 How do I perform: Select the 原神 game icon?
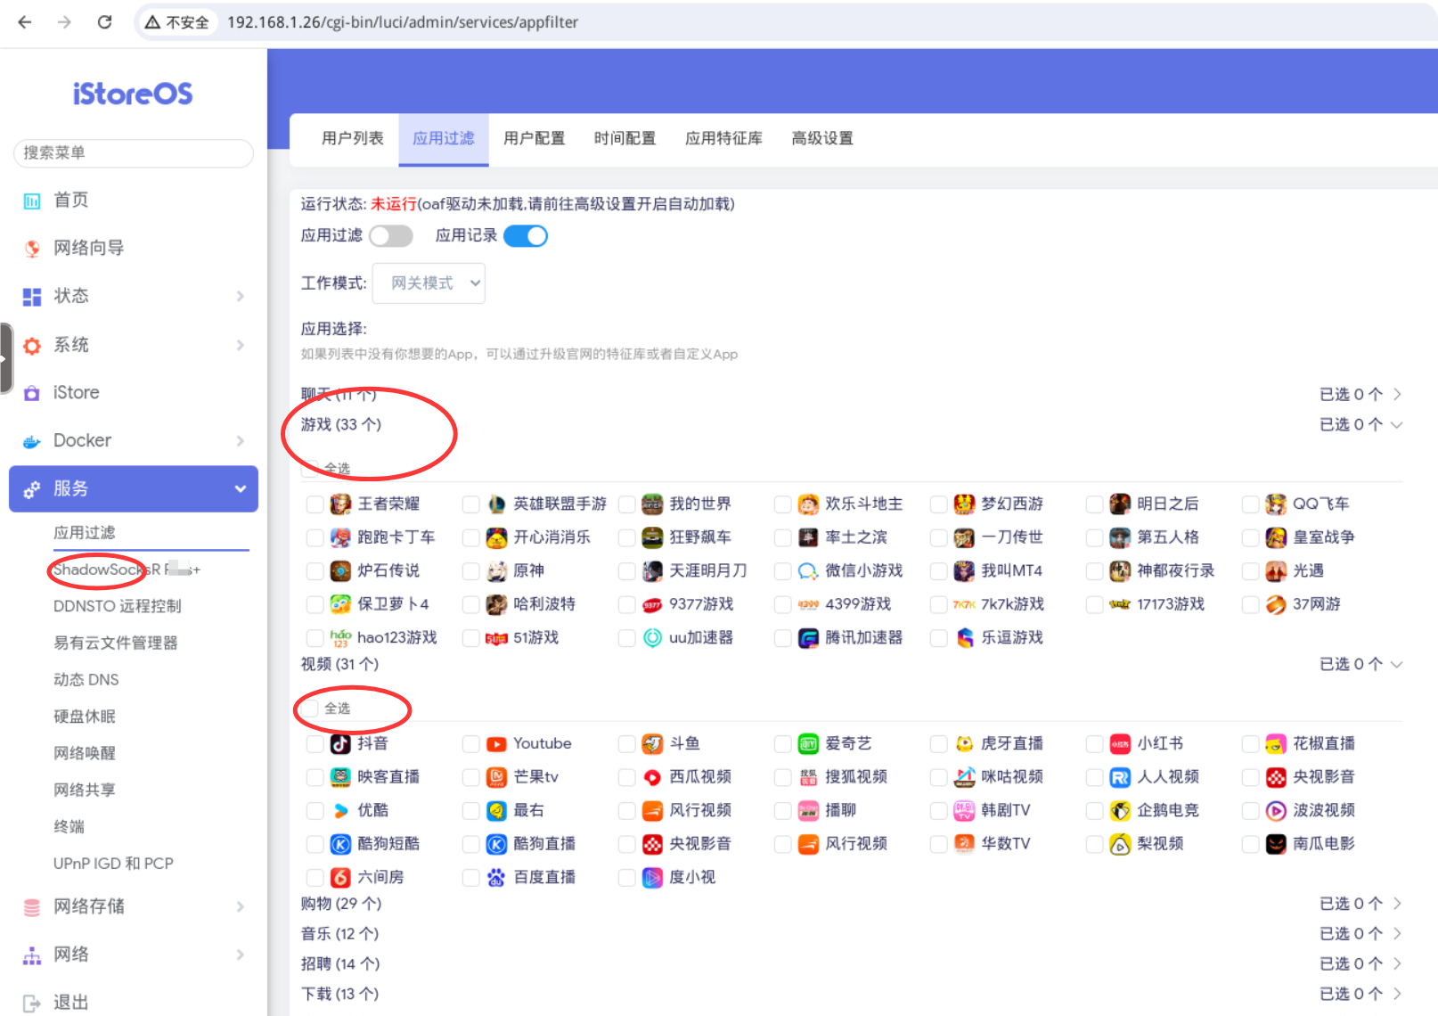(496, 570)
